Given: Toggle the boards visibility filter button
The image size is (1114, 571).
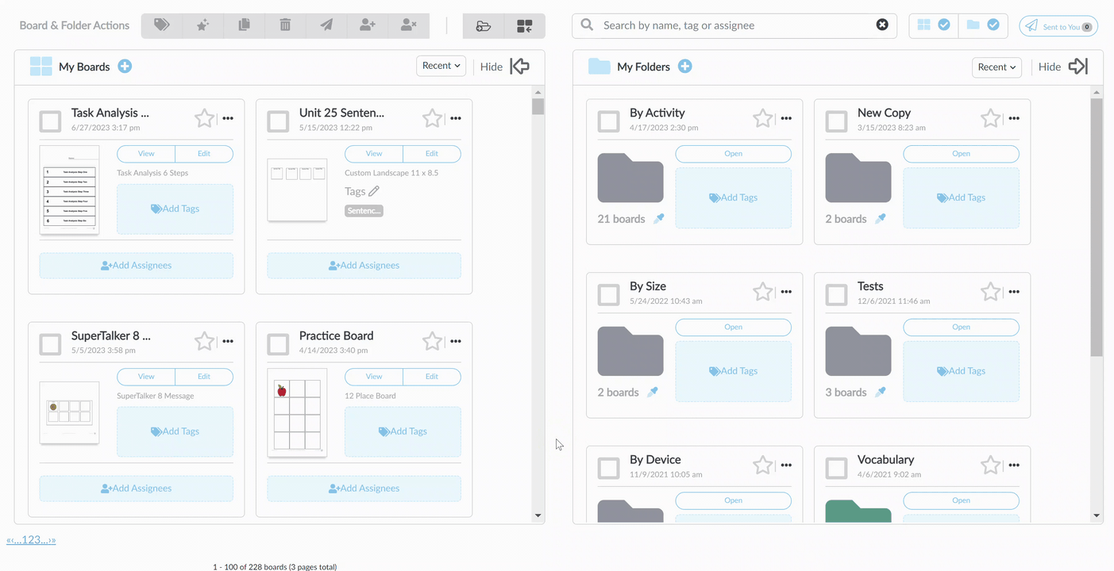Looking at the screenshot, I should pos(933,25).
